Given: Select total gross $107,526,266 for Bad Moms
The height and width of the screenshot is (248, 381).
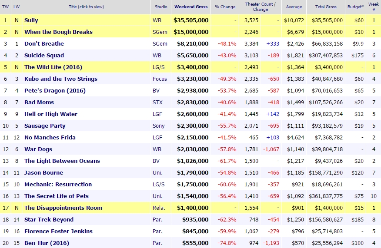Looking at the screenshot, I should pyautogui.click(x=326, y=102).
